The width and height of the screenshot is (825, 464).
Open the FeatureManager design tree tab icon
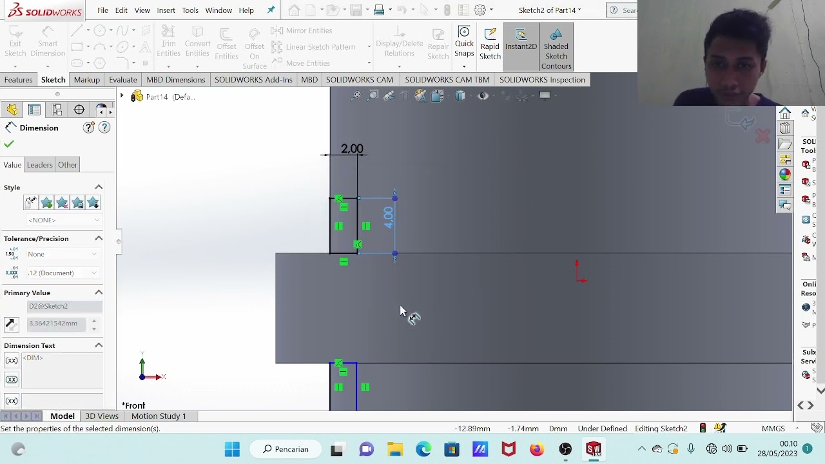click(12, 110)
